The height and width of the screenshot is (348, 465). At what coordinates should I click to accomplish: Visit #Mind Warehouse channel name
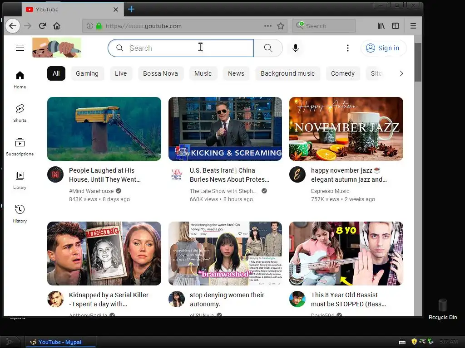click(x=91, y=191)
